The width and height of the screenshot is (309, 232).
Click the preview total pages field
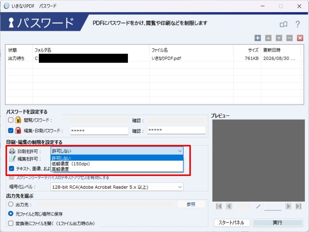click(273, 206)
